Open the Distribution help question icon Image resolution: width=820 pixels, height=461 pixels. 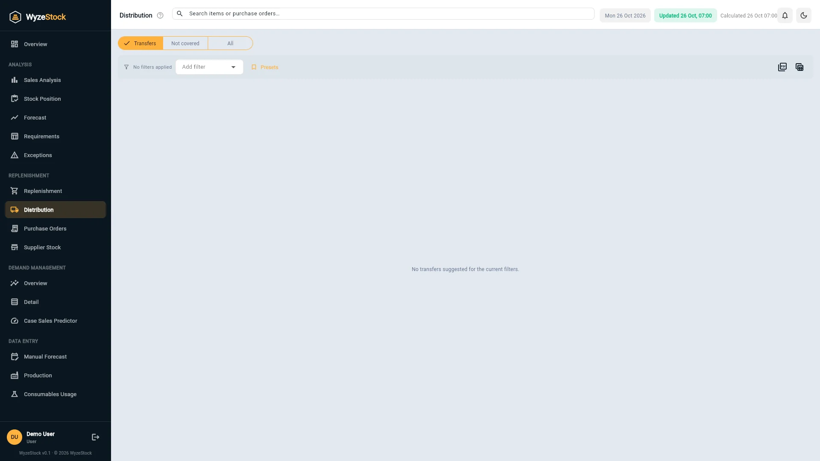160,15
